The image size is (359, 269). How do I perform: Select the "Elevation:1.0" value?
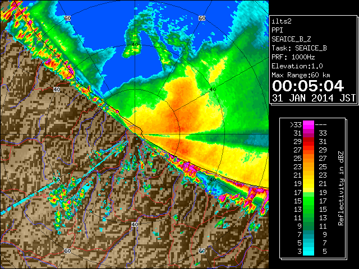(x=297, y=66)
